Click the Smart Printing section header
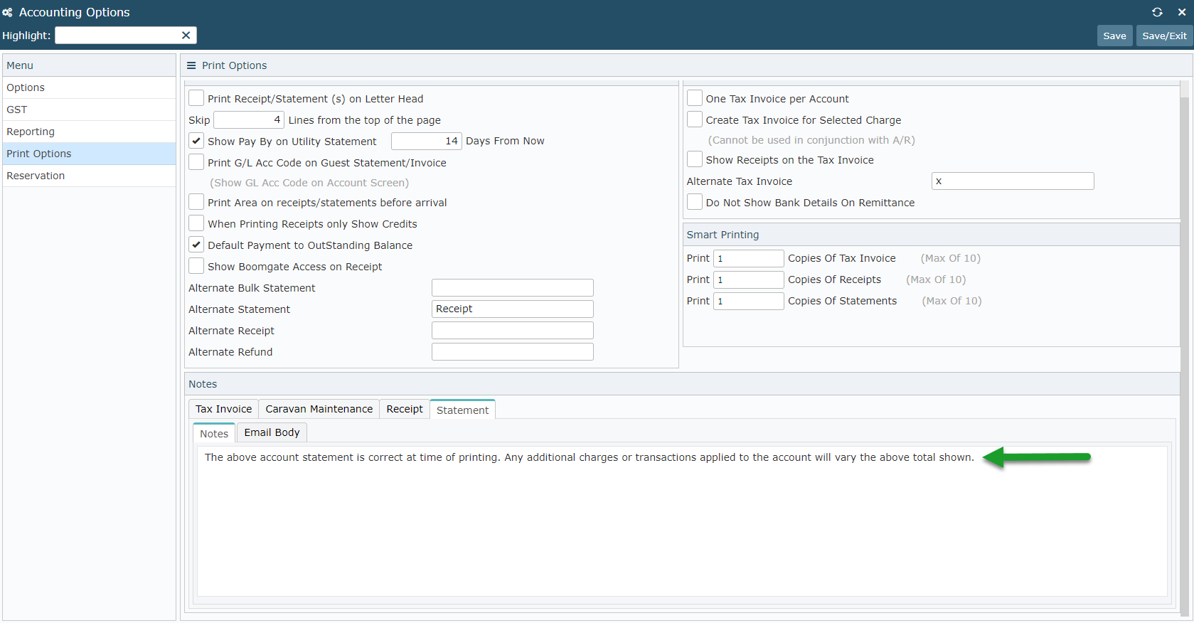The width and height of the screenshot is (1194, 623). pyautogui.click(x=931, y=235)
